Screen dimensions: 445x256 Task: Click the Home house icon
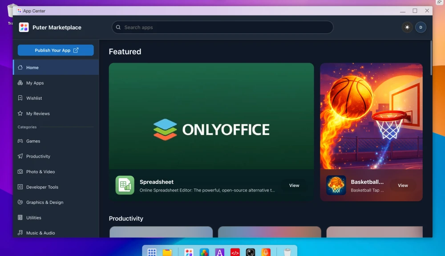tap(20, 67)
